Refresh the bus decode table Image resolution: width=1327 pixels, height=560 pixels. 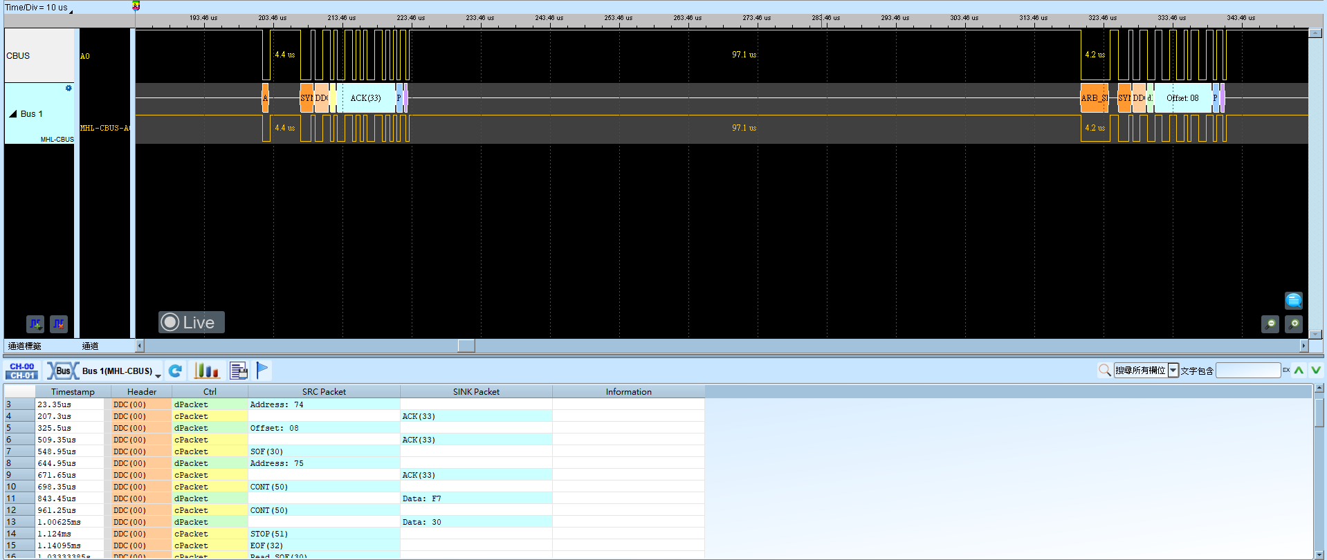[x=176, y=371]
